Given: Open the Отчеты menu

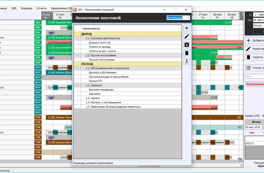Looking at the screenshot, I should pyautogui.click(x=42, y=8).
